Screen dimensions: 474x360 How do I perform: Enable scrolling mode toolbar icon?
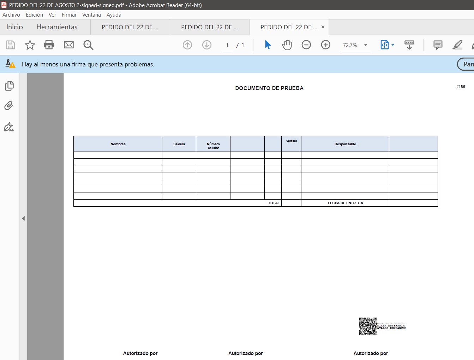pyautogui.click(x=409, y=45)
